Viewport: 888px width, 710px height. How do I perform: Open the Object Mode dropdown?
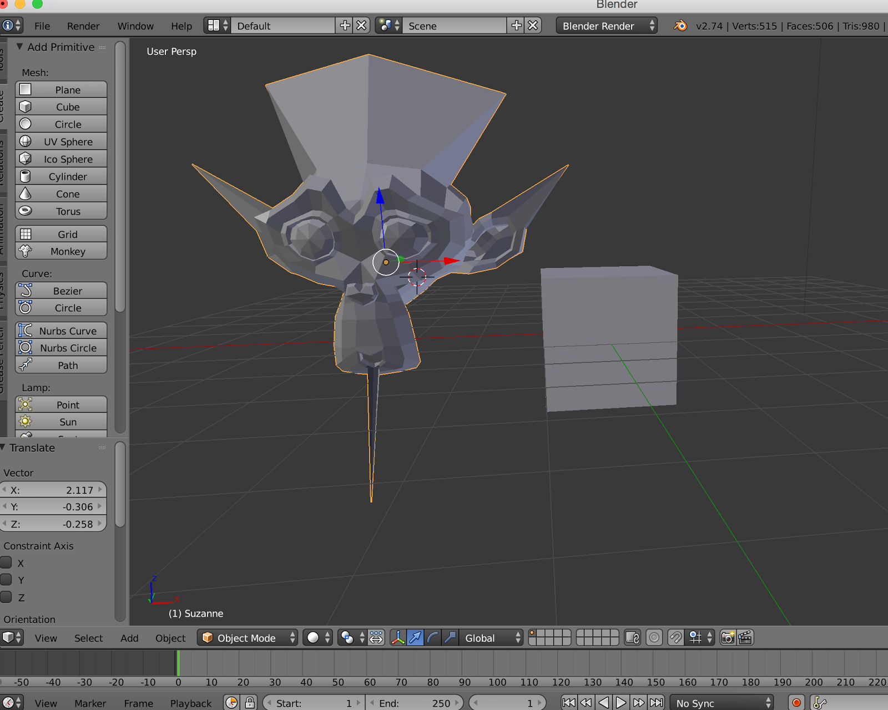click(248, 638)
